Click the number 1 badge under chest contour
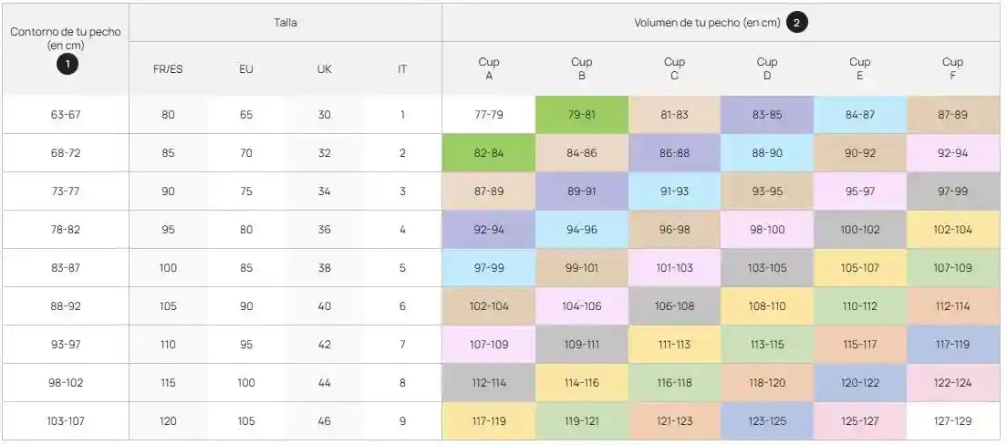 (66, 64)
